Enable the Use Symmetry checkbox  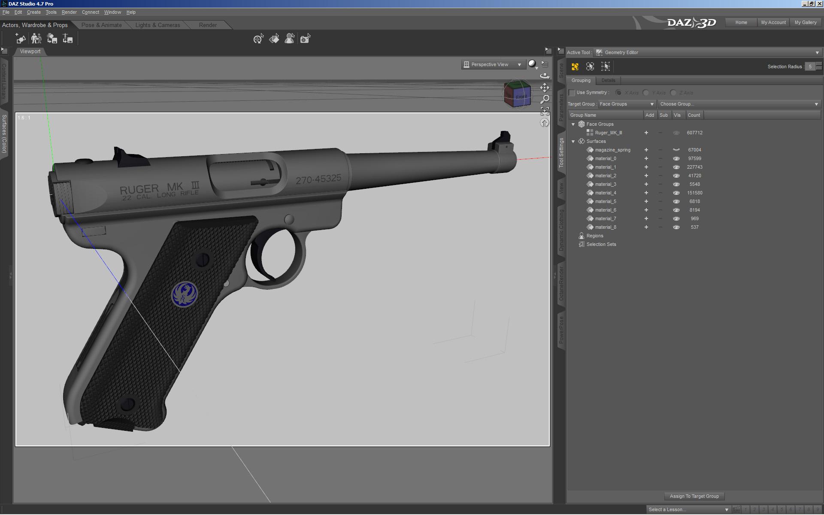[572, 93]
